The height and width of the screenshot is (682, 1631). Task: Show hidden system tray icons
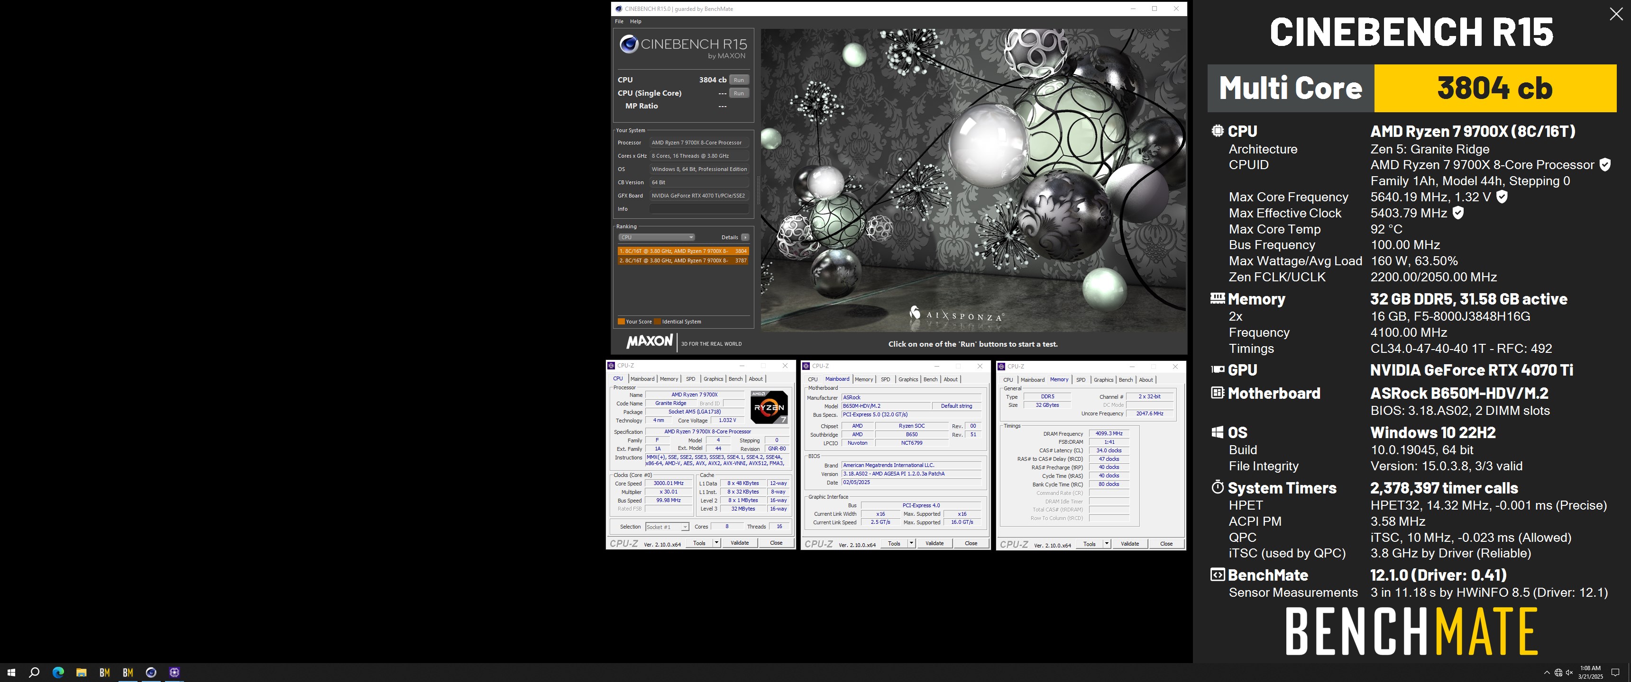point(1547,673)
